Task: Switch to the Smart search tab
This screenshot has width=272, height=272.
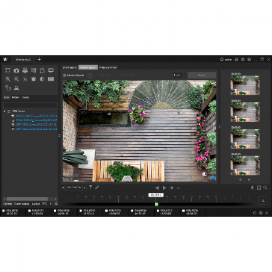Action: [70, 67]
